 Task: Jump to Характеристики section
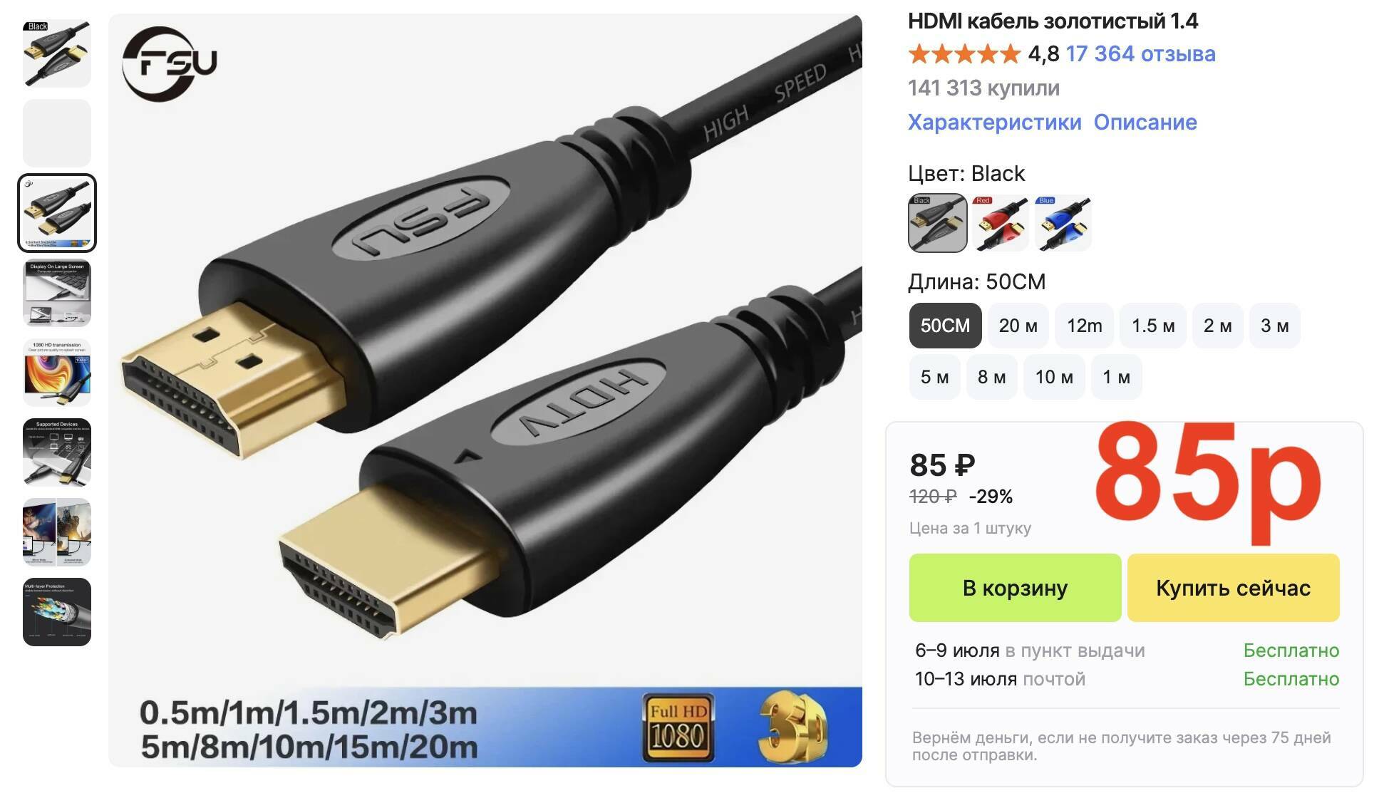(994, 122)
